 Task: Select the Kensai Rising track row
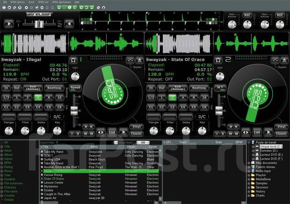pyautogui.click(x=100, y=175)
